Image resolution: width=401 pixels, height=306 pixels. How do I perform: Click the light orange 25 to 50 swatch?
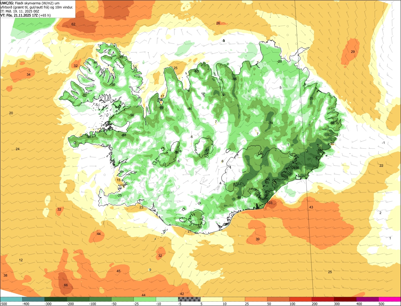pyautogui.click(x=256, y=299)
